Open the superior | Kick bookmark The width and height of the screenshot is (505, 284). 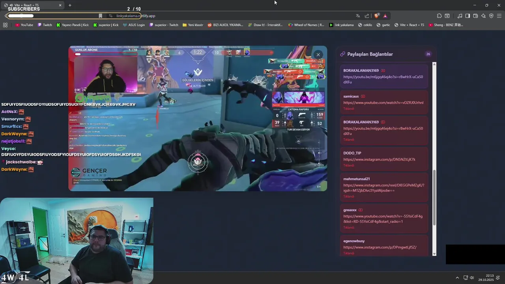[106, 25]
